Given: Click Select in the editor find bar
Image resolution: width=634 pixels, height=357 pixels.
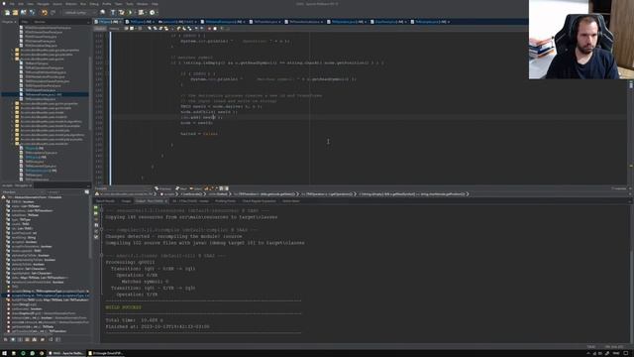Looking at the screenshot, I should [x=196, y=188].
